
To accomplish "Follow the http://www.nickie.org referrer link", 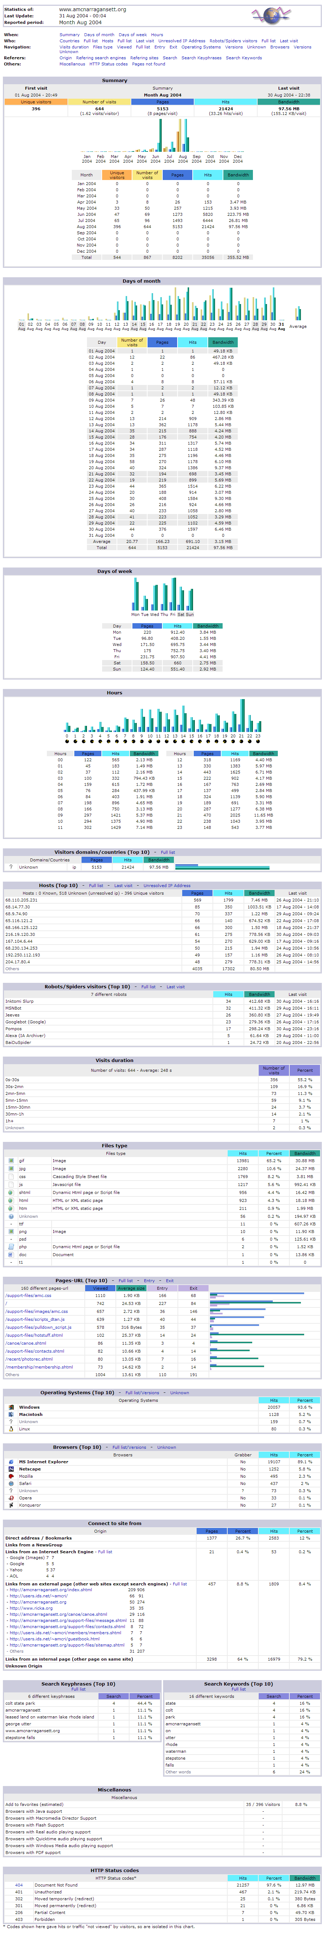I will (x=31, y=1608).
